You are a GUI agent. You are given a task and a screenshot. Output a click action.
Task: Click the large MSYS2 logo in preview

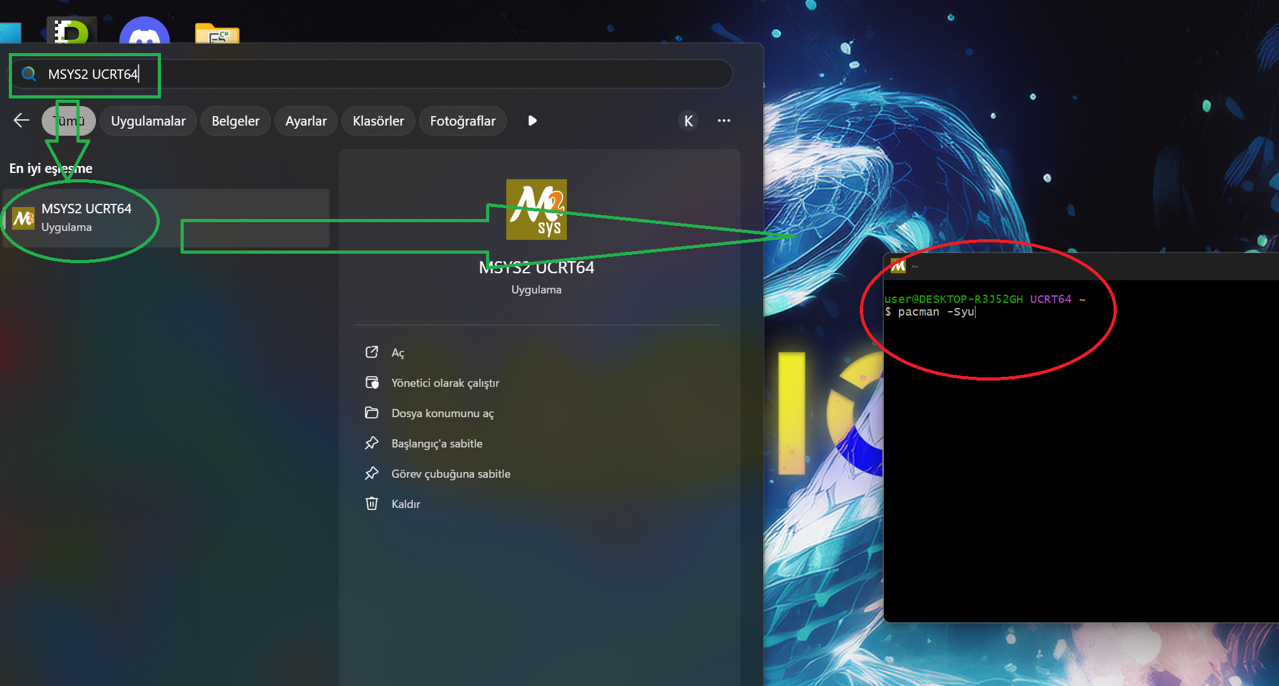click(537, 210)
